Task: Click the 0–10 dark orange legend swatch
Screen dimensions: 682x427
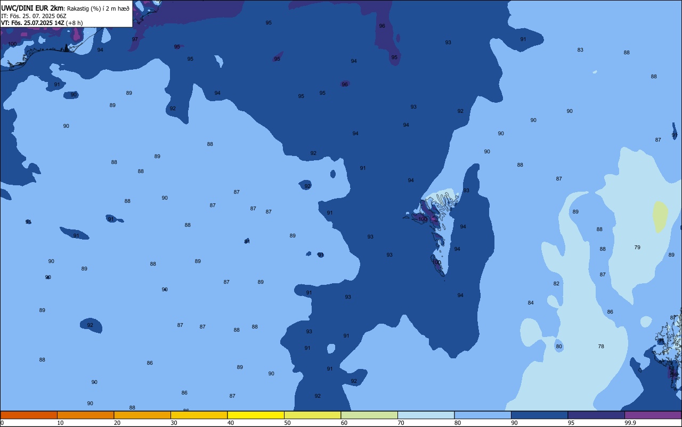Action: point(29,415)
